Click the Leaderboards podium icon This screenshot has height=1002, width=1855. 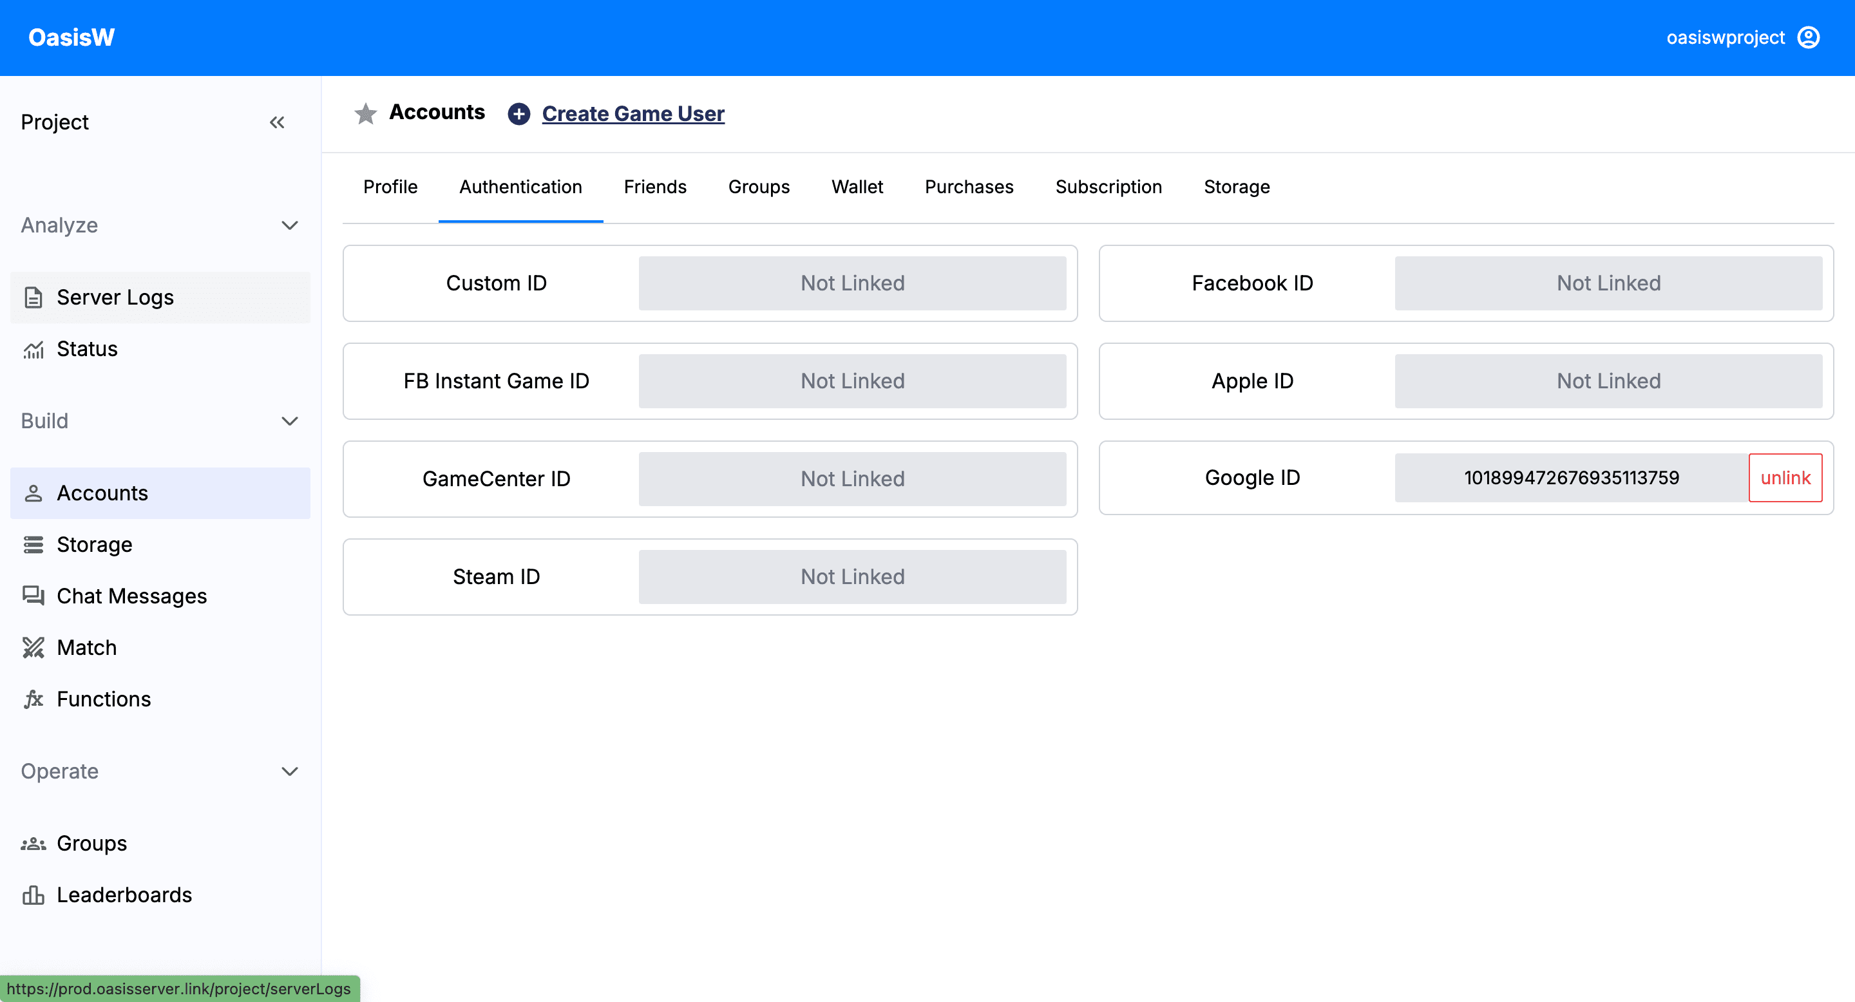pyautogui.click(x=33, y=894)
